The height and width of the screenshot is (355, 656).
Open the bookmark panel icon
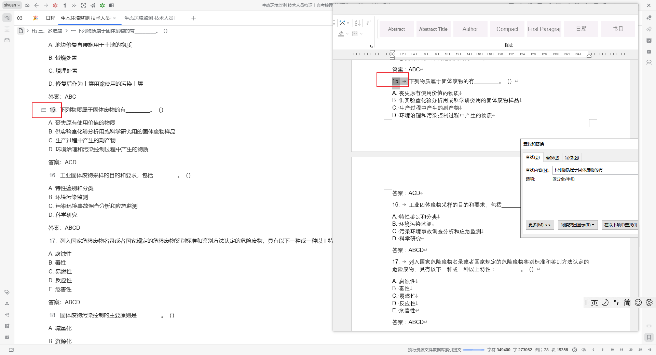click(x=648, y=337)
